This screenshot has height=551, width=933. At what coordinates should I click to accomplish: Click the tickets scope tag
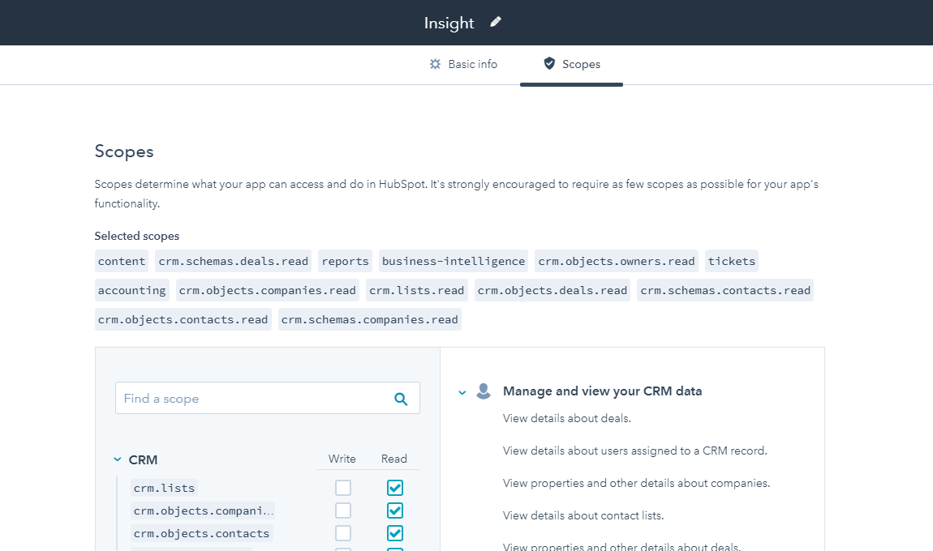[x=731, y=261]
